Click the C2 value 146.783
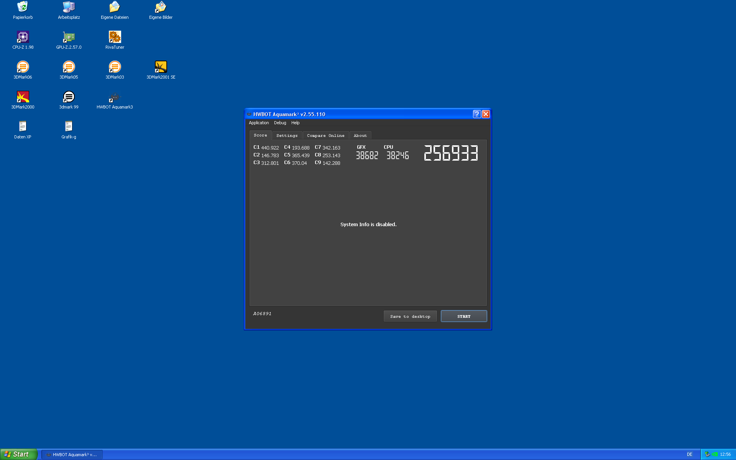The image size is (736, 460). (270, 155)
